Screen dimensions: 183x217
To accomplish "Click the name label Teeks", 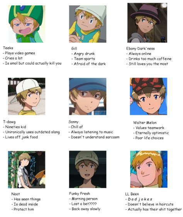I will point(8,48).
